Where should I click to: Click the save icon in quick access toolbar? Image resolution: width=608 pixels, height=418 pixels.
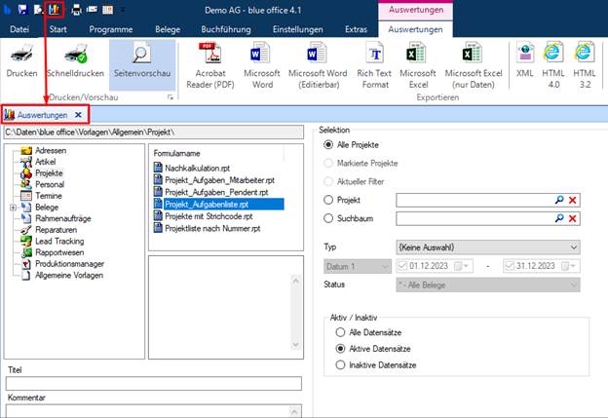(22, 10)
